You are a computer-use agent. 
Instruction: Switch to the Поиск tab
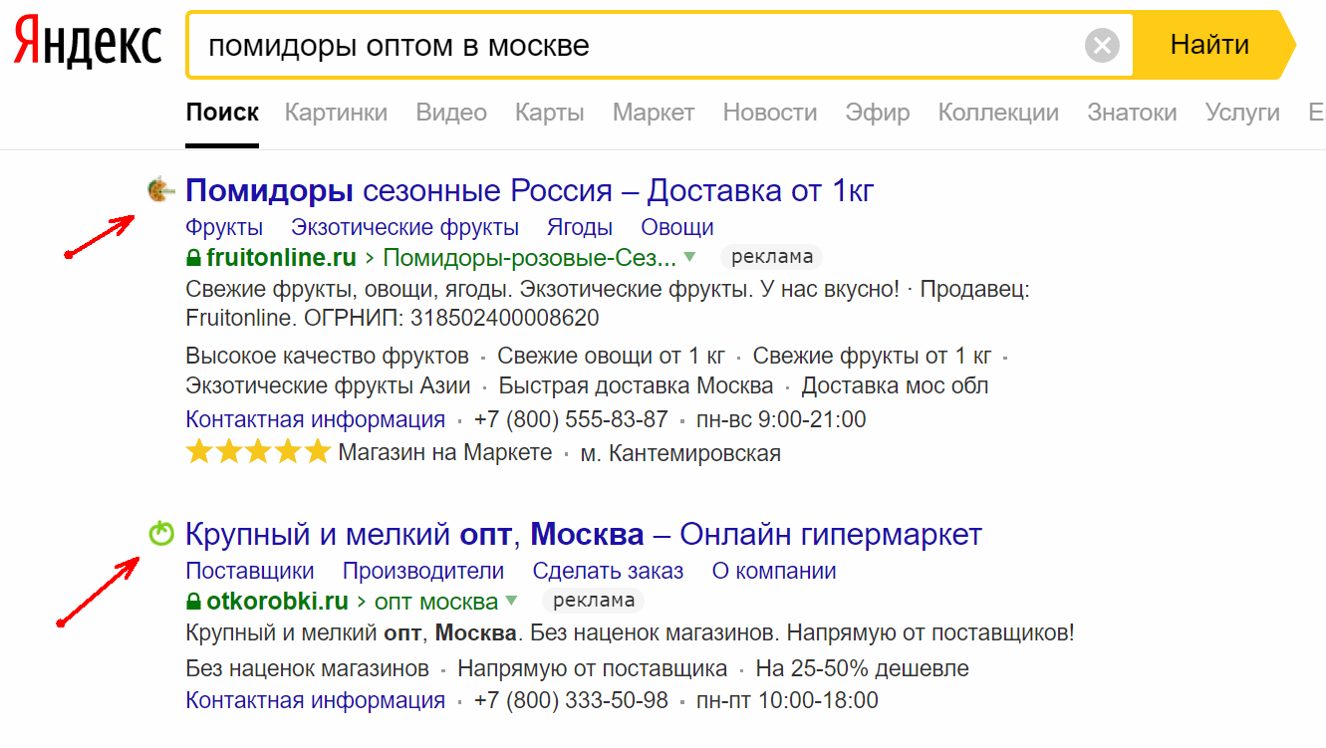pyautogui.click(x=222, y=113)
